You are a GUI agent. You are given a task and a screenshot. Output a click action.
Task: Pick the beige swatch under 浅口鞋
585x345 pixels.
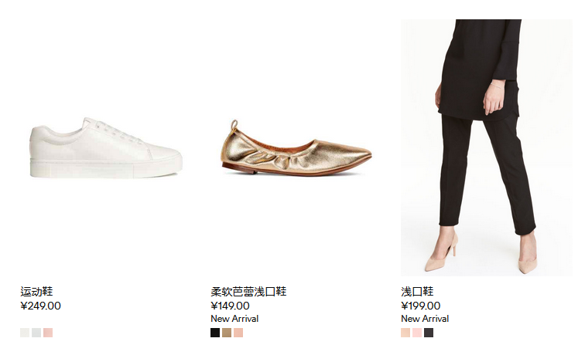point(405,333)
